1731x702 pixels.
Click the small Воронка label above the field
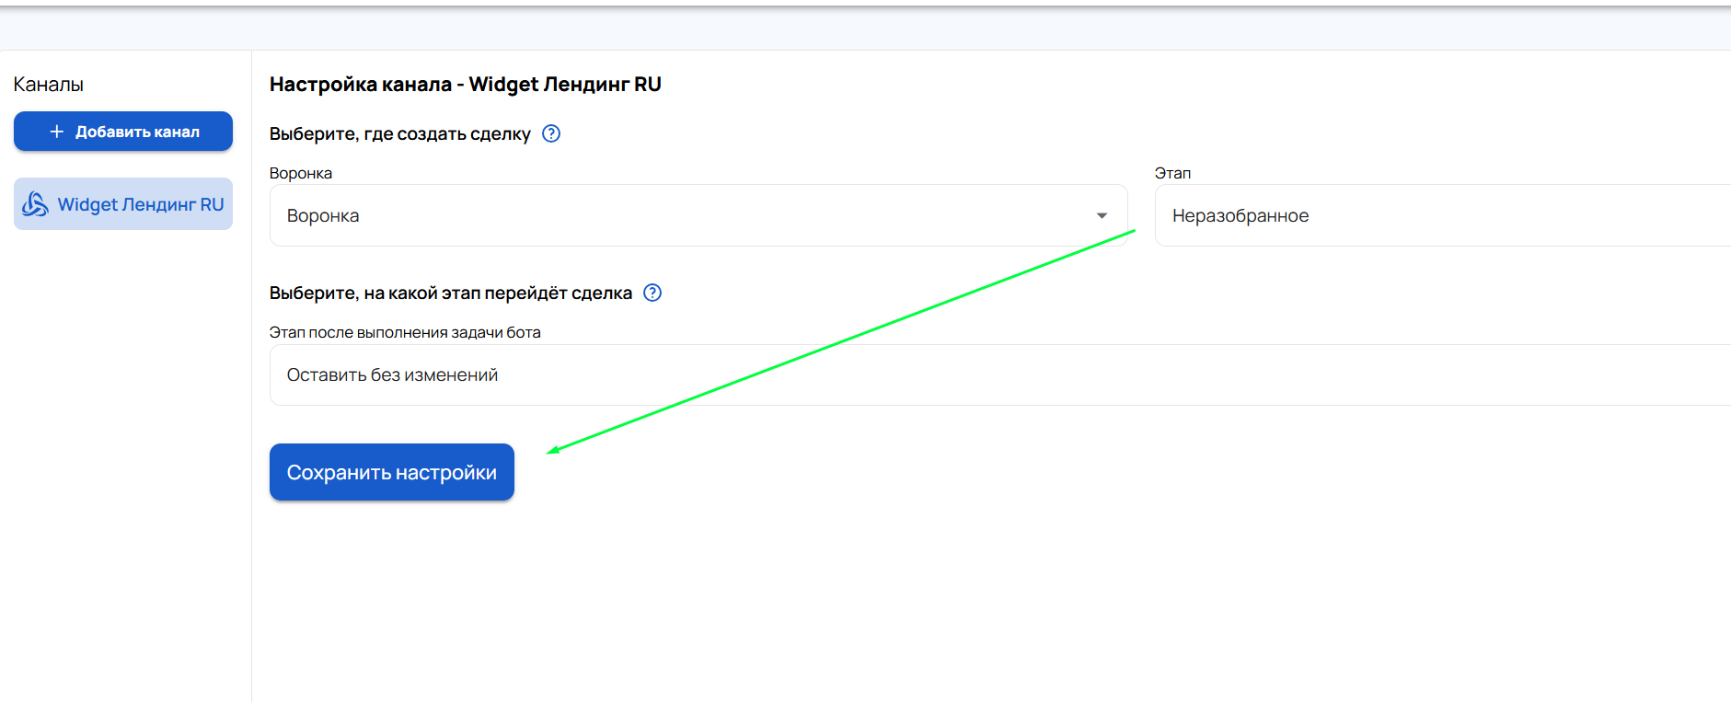301,173
